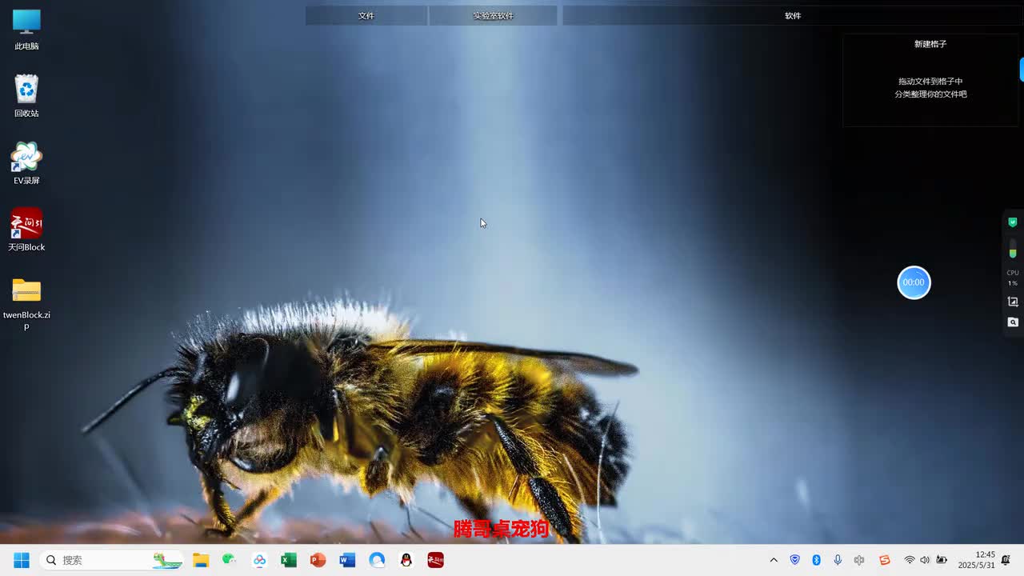Open File Explorer from the taskbar
Viewport: 1024px width, 576px height.
pyautogui.click(x=201, y=560)
